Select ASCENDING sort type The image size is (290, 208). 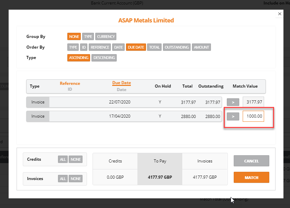(79, 58)
